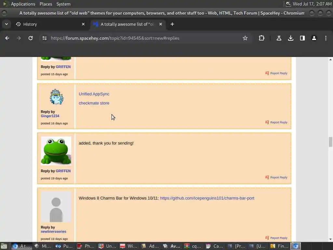Open the Applications menu
333x250 pixels.
pos(23,4)
